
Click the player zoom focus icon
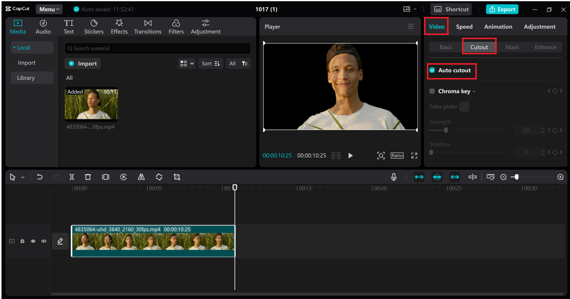tap(381, 156)
